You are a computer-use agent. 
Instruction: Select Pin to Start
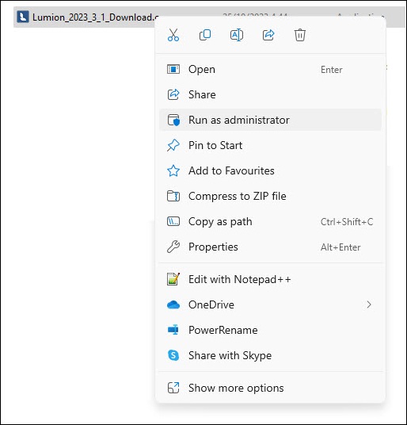270,145
